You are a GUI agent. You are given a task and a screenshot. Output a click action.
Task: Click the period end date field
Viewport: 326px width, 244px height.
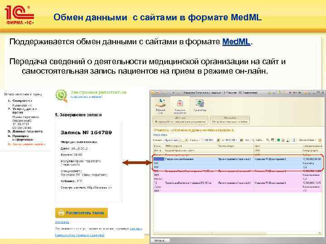(x=231, y=140)
